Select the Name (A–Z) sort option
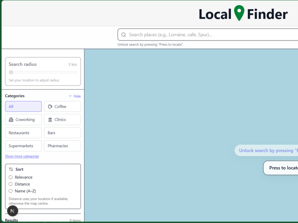The width and height of the screenshot is (298, 223). click(x=10, y=191)
